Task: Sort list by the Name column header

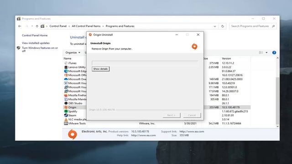Action: click(68, 58)
